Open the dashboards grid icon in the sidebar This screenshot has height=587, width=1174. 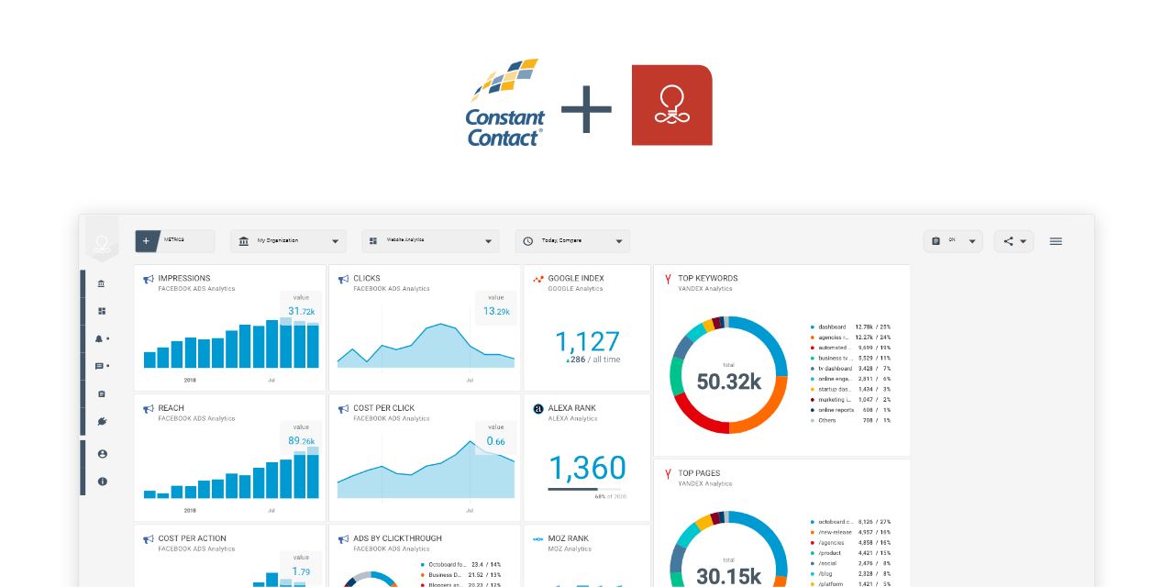[102, 311]
